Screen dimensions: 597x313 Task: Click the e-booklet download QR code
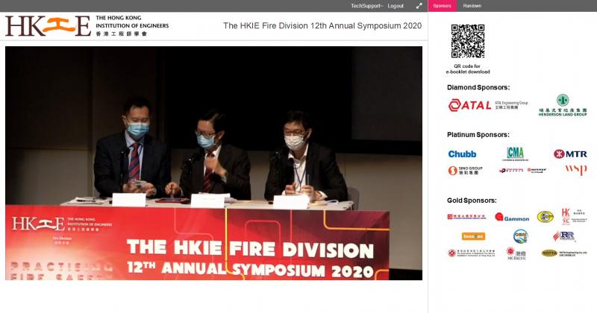click(468, 41)
